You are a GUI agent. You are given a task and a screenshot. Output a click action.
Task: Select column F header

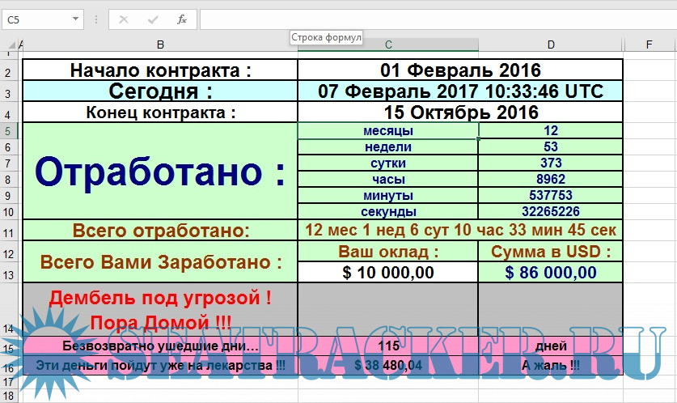tap(649, 44)
